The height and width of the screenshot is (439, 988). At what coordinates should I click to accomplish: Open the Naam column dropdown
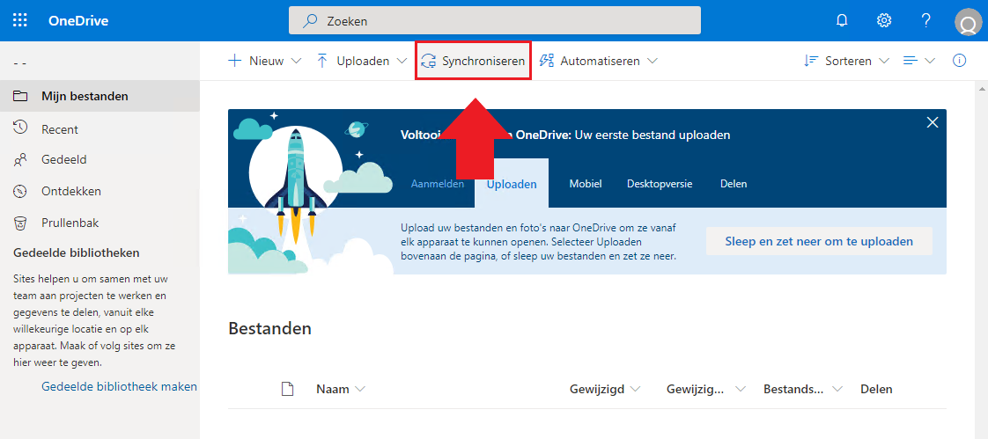point(340,389)
